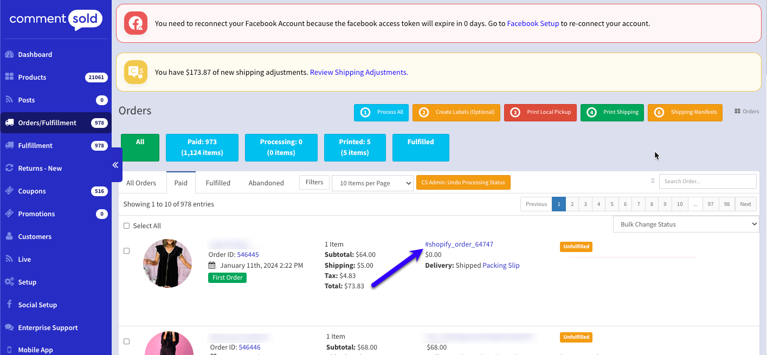Tick checkbox for order 546445
The image size is (767, 355).
[127, 251]
